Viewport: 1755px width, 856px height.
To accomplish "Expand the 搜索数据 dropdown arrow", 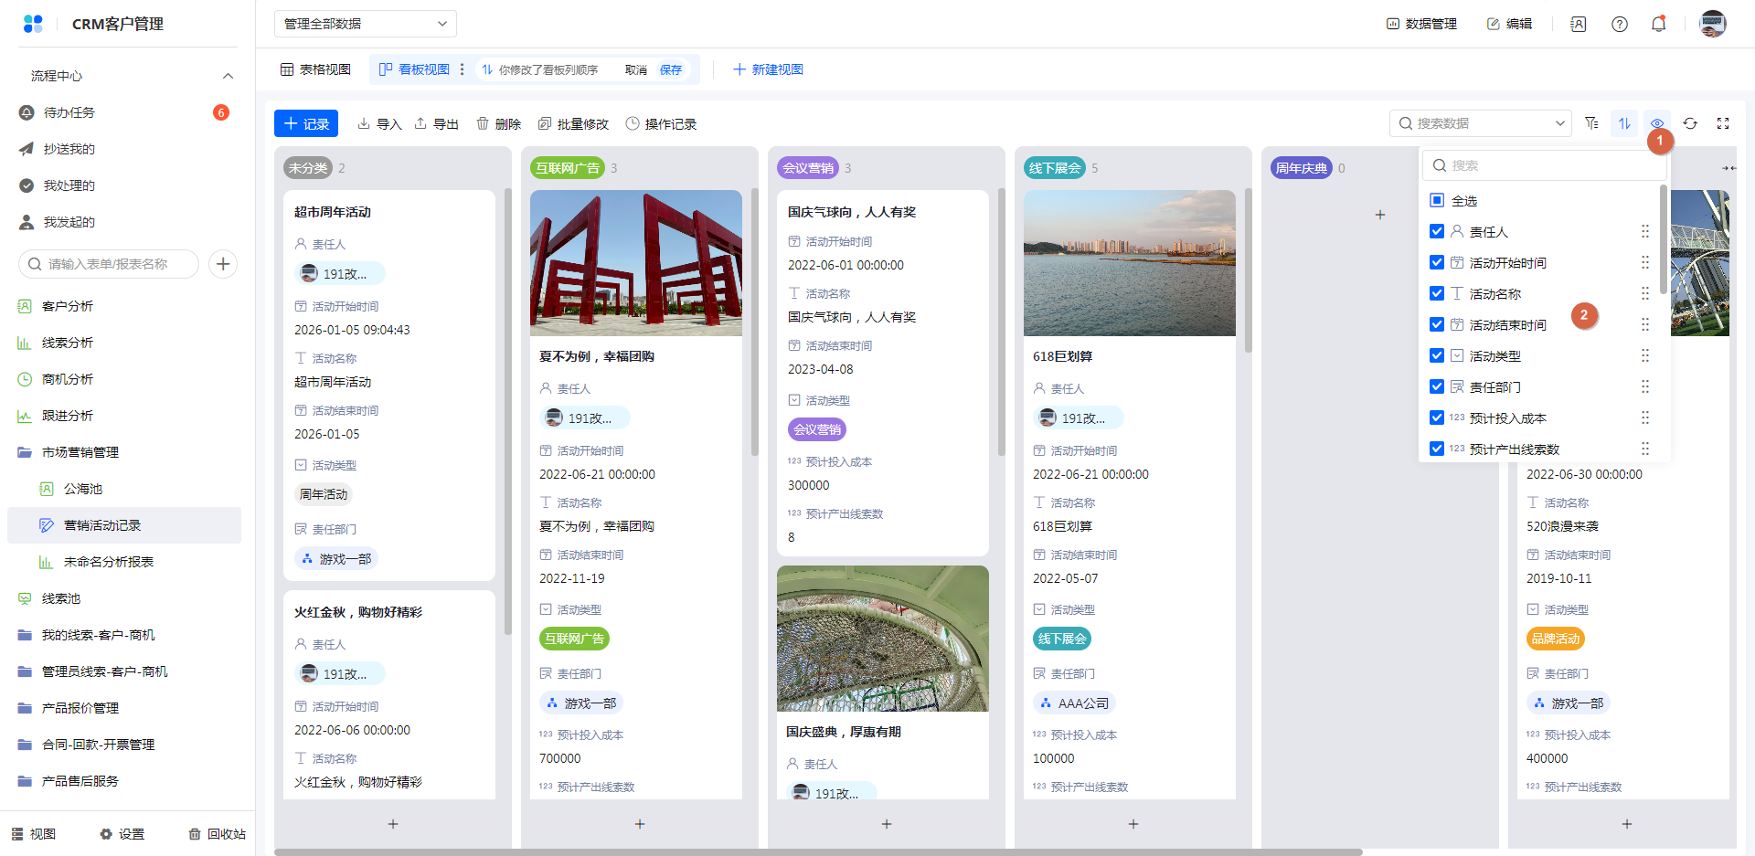I will [x=1559, y=123].
